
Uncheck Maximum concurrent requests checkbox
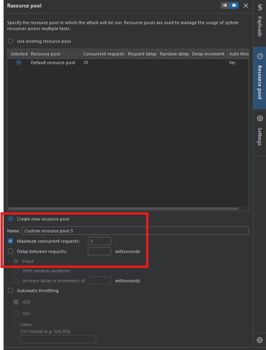click(10, 241)
